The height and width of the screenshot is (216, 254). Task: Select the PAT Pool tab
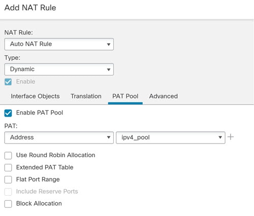tap(125, 96)
